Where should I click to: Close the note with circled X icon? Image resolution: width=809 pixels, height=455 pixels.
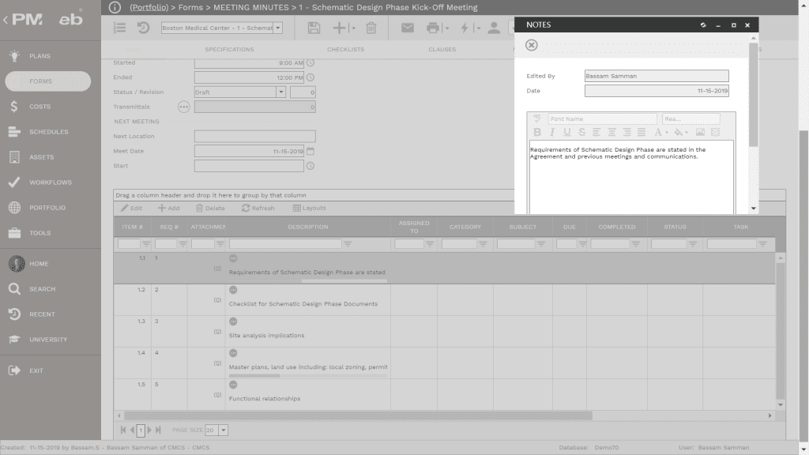point(532,45)
